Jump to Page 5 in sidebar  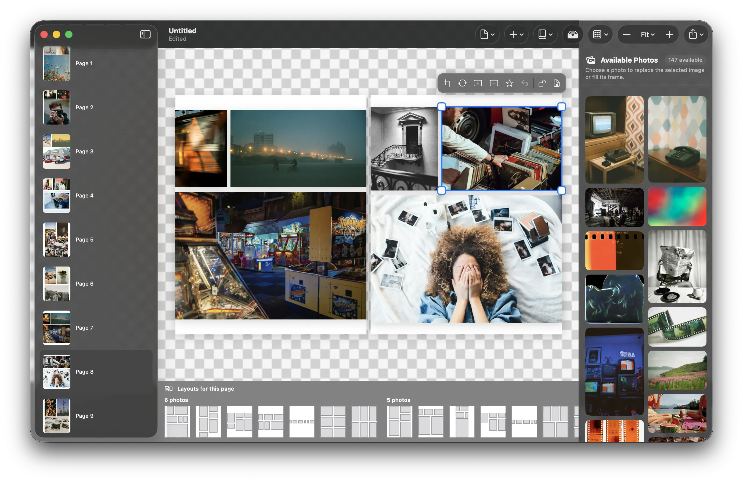(96, 239)
